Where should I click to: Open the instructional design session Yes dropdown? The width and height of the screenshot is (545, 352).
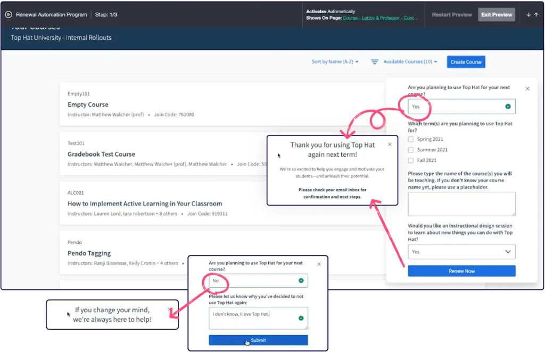(461, 252)
